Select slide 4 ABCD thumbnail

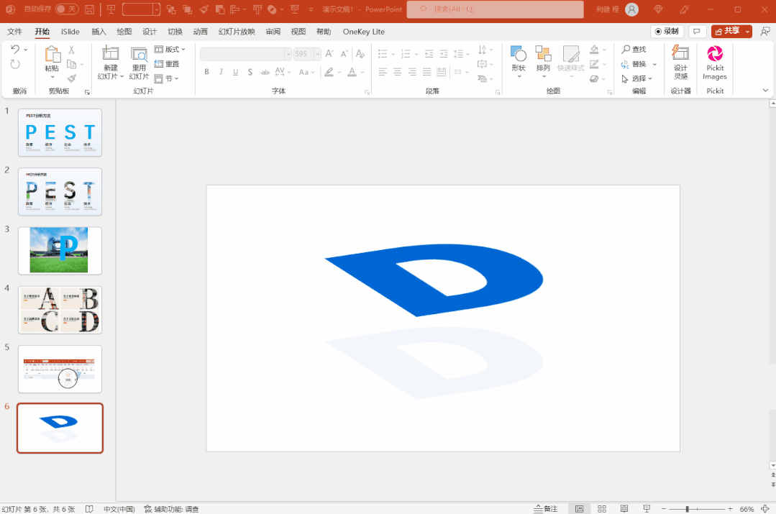(60, 310)
